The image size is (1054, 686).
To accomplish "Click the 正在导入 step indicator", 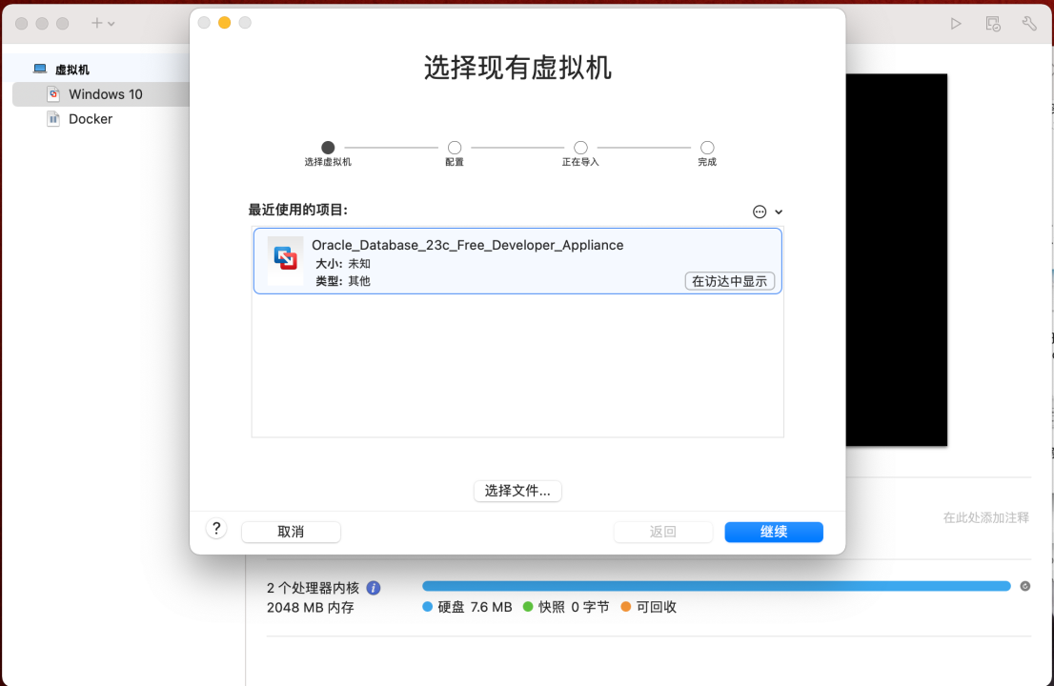I will [x=580, y=147].
